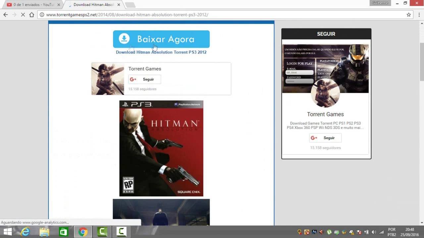Stop loading the current page
The image size is (424, 238).
[x=23, y=15]
